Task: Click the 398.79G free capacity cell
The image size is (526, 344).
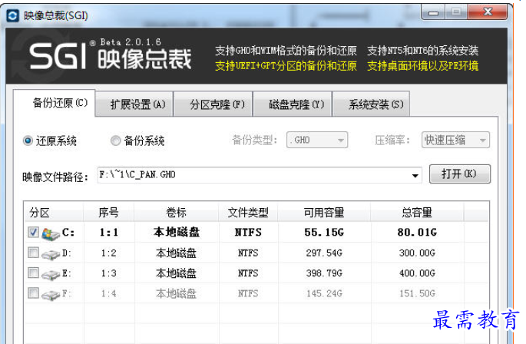Action: coord(324,273)
